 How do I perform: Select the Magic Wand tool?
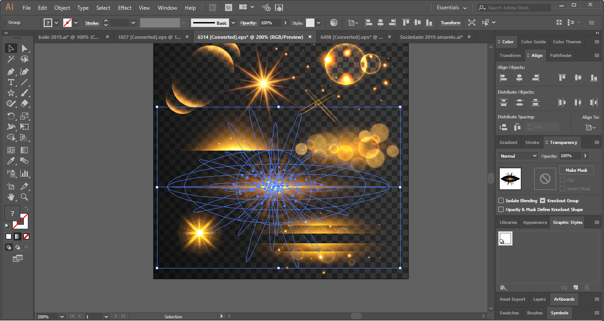pyautogui.click(x=11, y=58)
